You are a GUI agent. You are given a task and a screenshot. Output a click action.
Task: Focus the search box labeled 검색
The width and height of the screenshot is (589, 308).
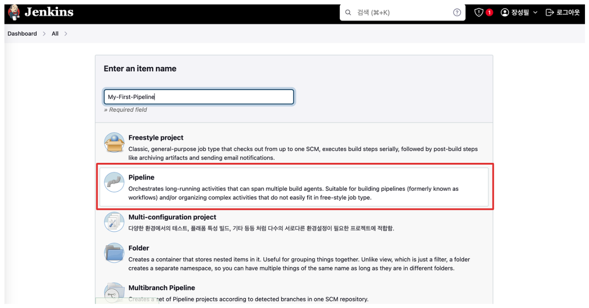tap(402, 12)
